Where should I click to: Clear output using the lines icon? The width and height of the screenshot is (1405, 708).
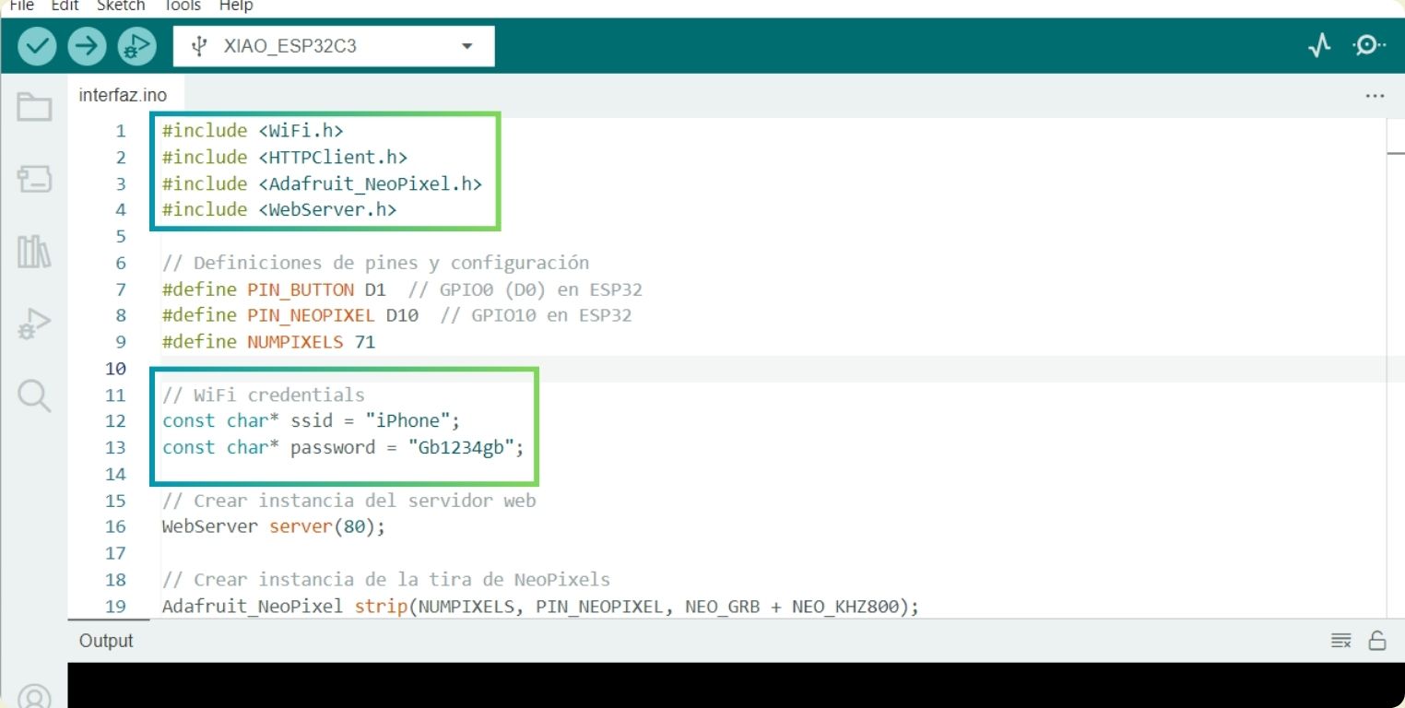[1340, 641]
